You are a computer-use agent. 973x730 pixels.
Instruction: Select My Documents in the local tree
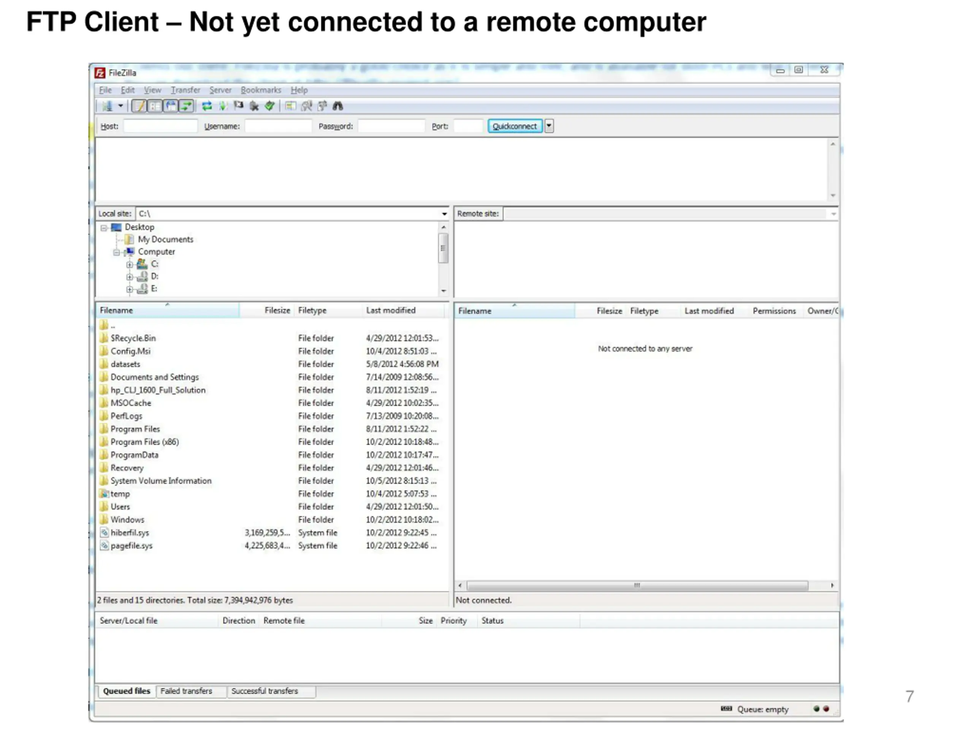coord(165,240)
